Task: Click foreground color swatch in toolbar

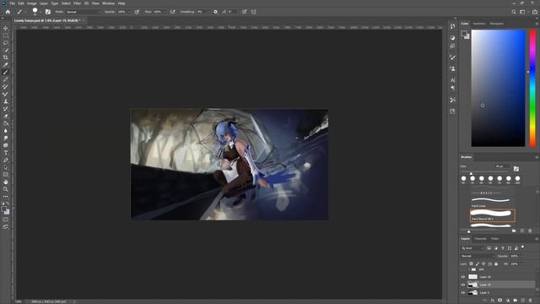Action: pyautogui.click(x=3, y=209)
